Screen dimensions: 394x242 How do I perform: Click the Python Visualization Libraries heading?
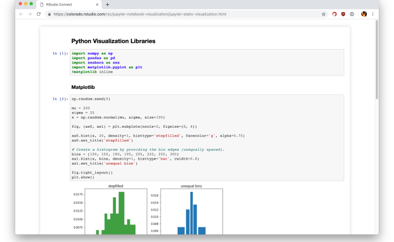[x=113, y=41]
